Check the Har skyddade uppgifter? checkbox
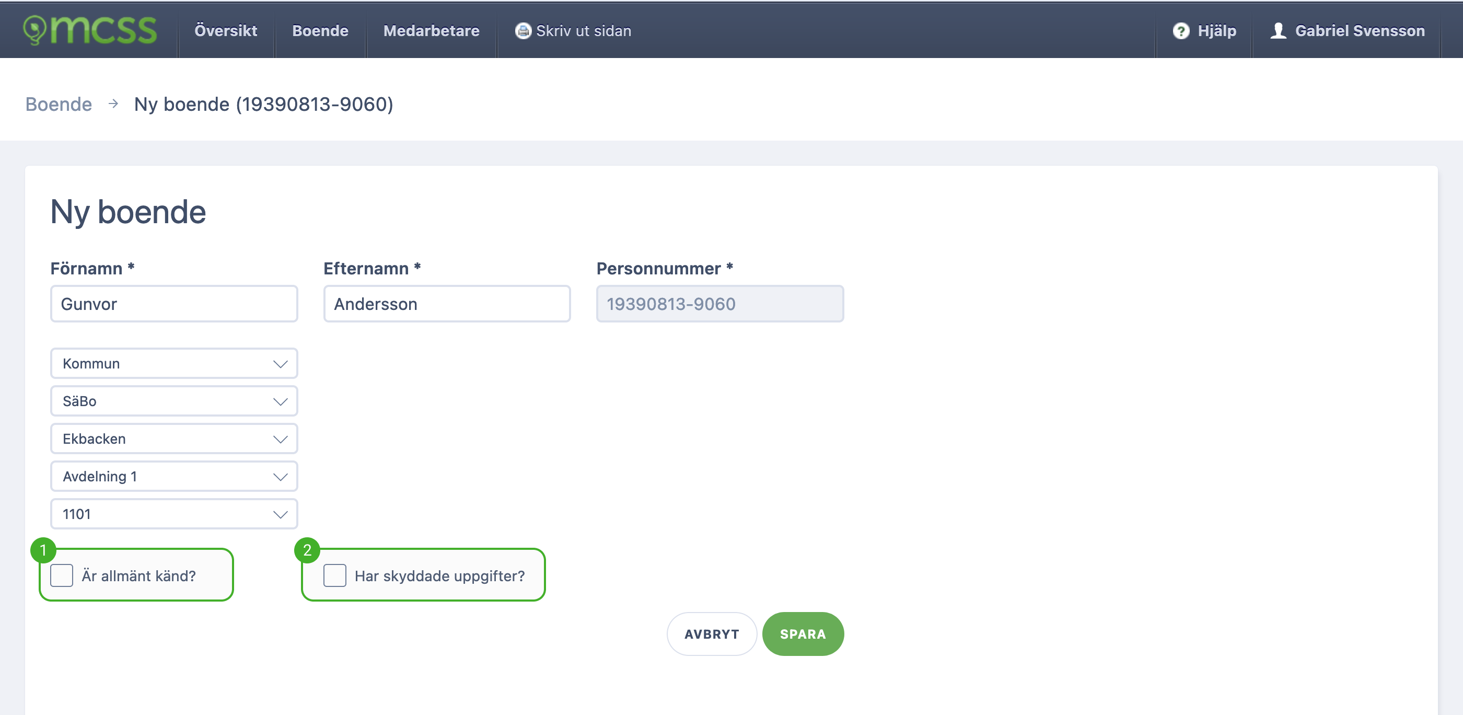 click(x=334, y=575)
